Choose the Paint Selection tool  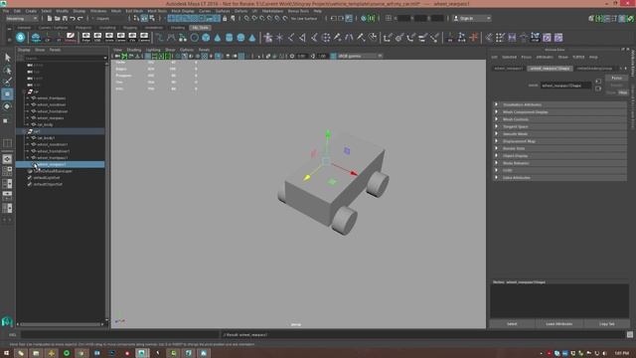click(7, 82)
